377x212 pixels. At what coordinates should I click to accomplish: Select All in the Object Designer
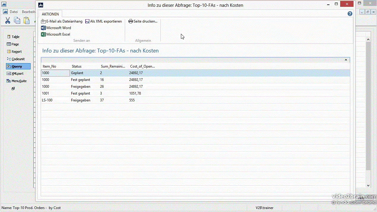point(13,88)
